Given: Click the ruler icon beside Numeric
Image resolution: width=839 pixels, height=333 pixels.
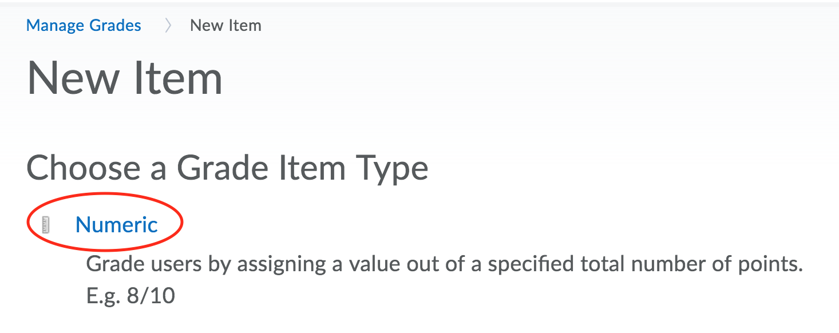Looking at the screenshot, I should 46,225.
